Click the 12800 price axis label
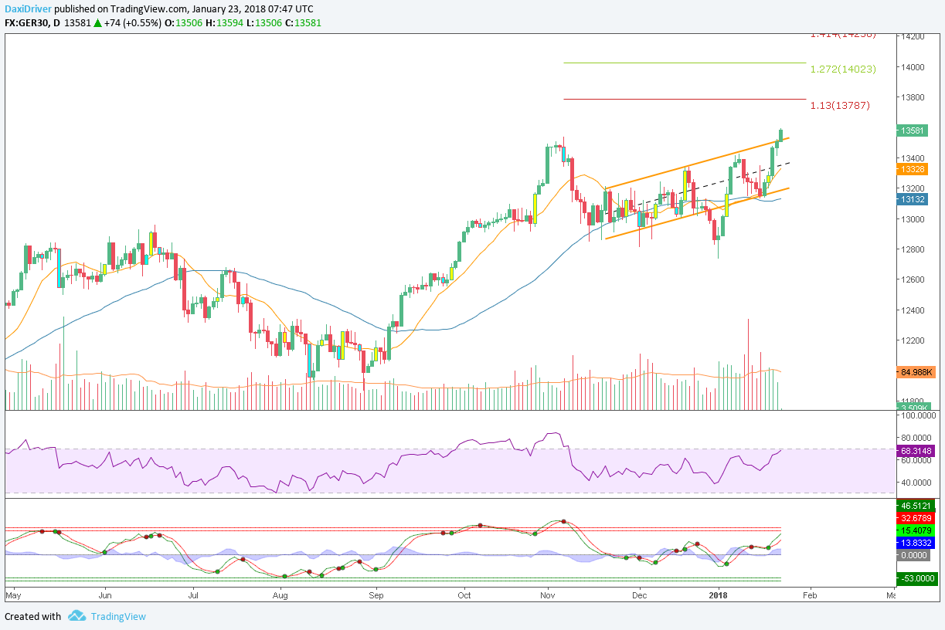Image resolution: width=945 pixels, height=630 pixels. point(913,249)
